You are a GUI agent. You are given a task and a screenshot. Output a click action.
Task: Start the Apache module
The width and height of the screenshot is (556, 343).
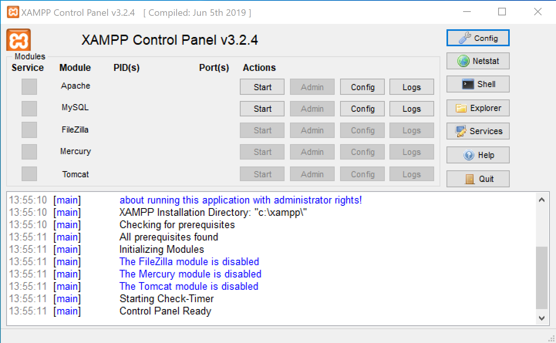click(x=262, y=87)
